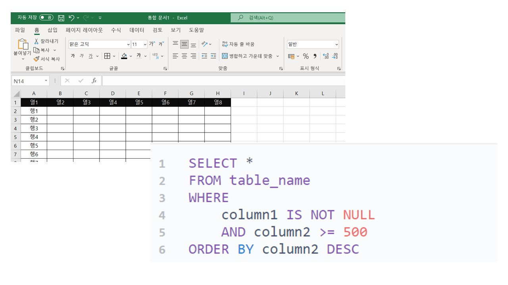Click the 붙여넣기 clipboard paste icon

tap(23, 44)
